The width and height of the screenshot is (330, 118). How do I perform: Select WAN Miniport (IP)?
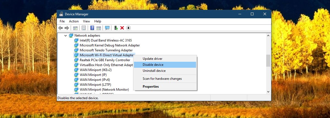coord(93,75)
